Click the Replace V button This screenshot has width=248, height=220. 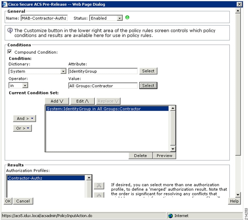tap(108, 101)
